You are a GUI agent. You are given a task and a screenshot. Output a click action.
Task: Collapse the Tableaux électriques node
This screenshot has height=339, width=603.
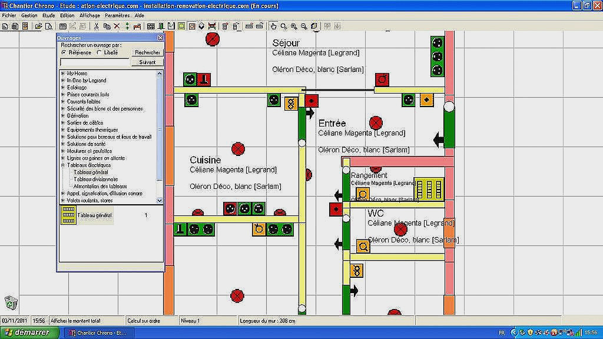coord(62,165)
